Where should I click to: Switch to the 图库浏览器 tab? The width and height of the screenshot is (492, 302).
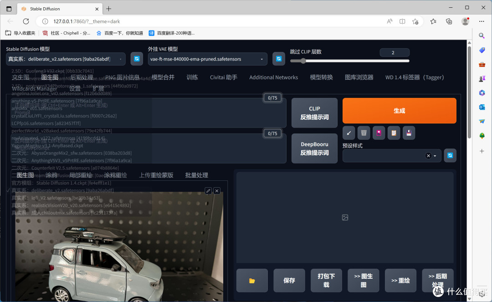click(x=359, y=77)
